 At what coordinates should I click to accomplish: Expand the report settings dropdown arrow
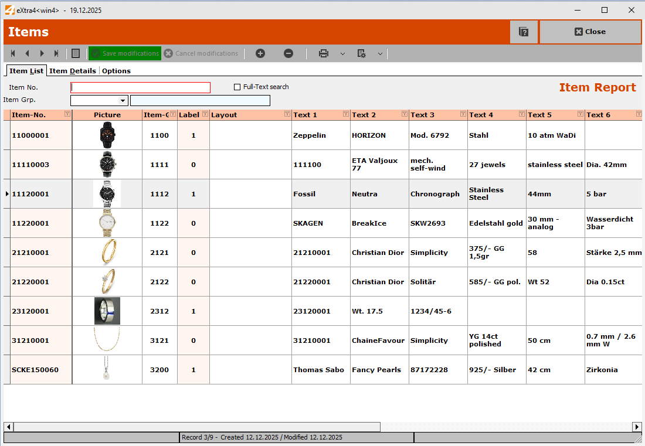(380, 53)
